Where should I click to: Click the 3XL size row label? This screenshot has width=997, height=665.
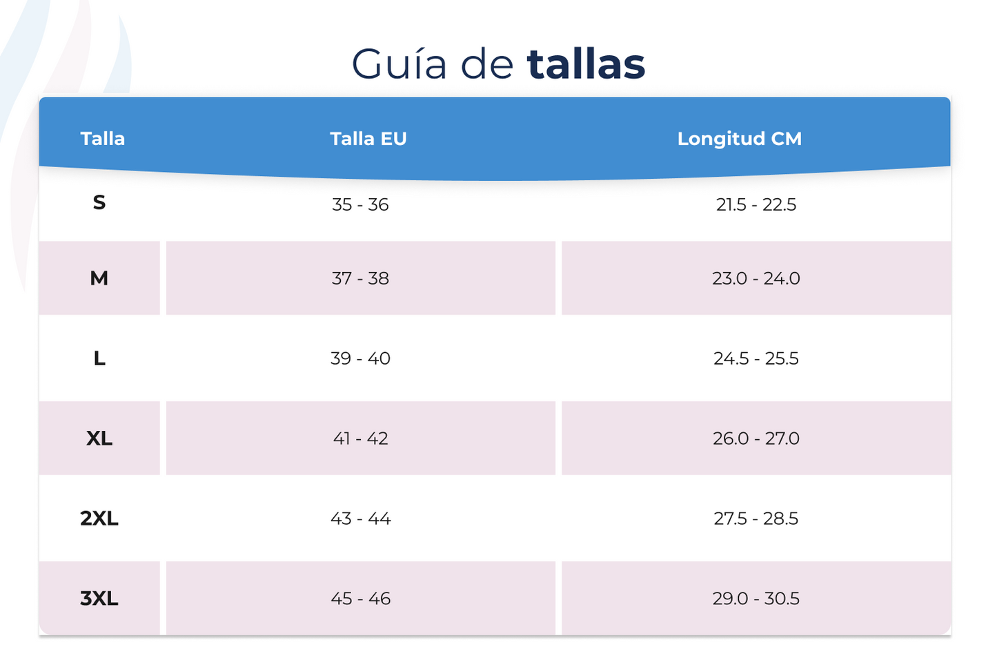click(x=99, y=599)
